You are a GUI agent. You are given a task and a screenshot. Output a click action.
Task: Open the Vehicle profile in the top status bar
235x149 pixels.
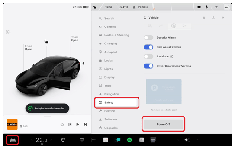pyautogui.click(x=140, y=7)
